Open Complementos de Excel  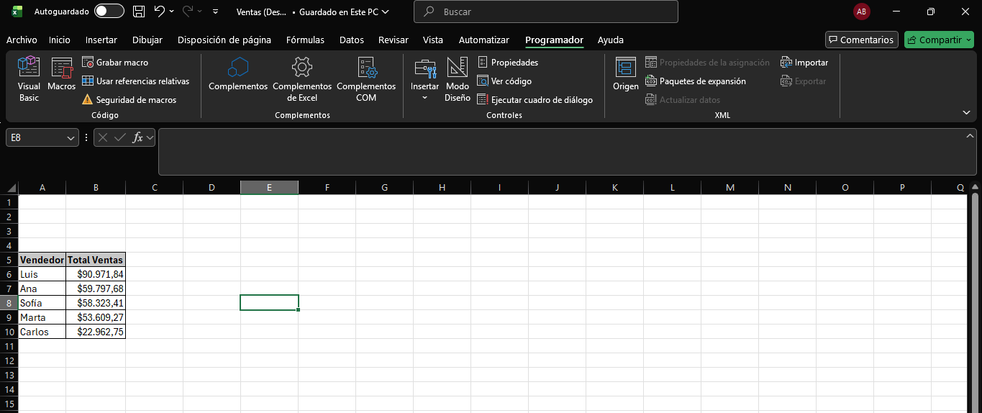point(301,79)
